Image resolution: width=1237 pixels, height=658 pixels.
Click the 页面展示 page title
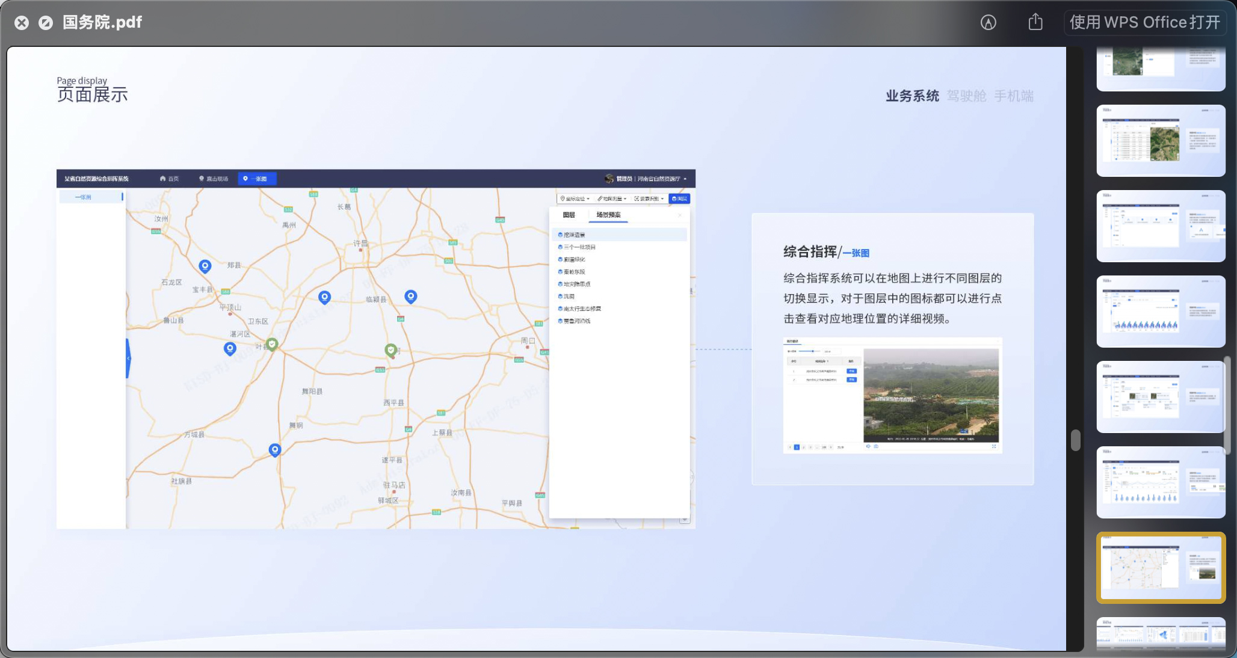[x=92, y=94]
